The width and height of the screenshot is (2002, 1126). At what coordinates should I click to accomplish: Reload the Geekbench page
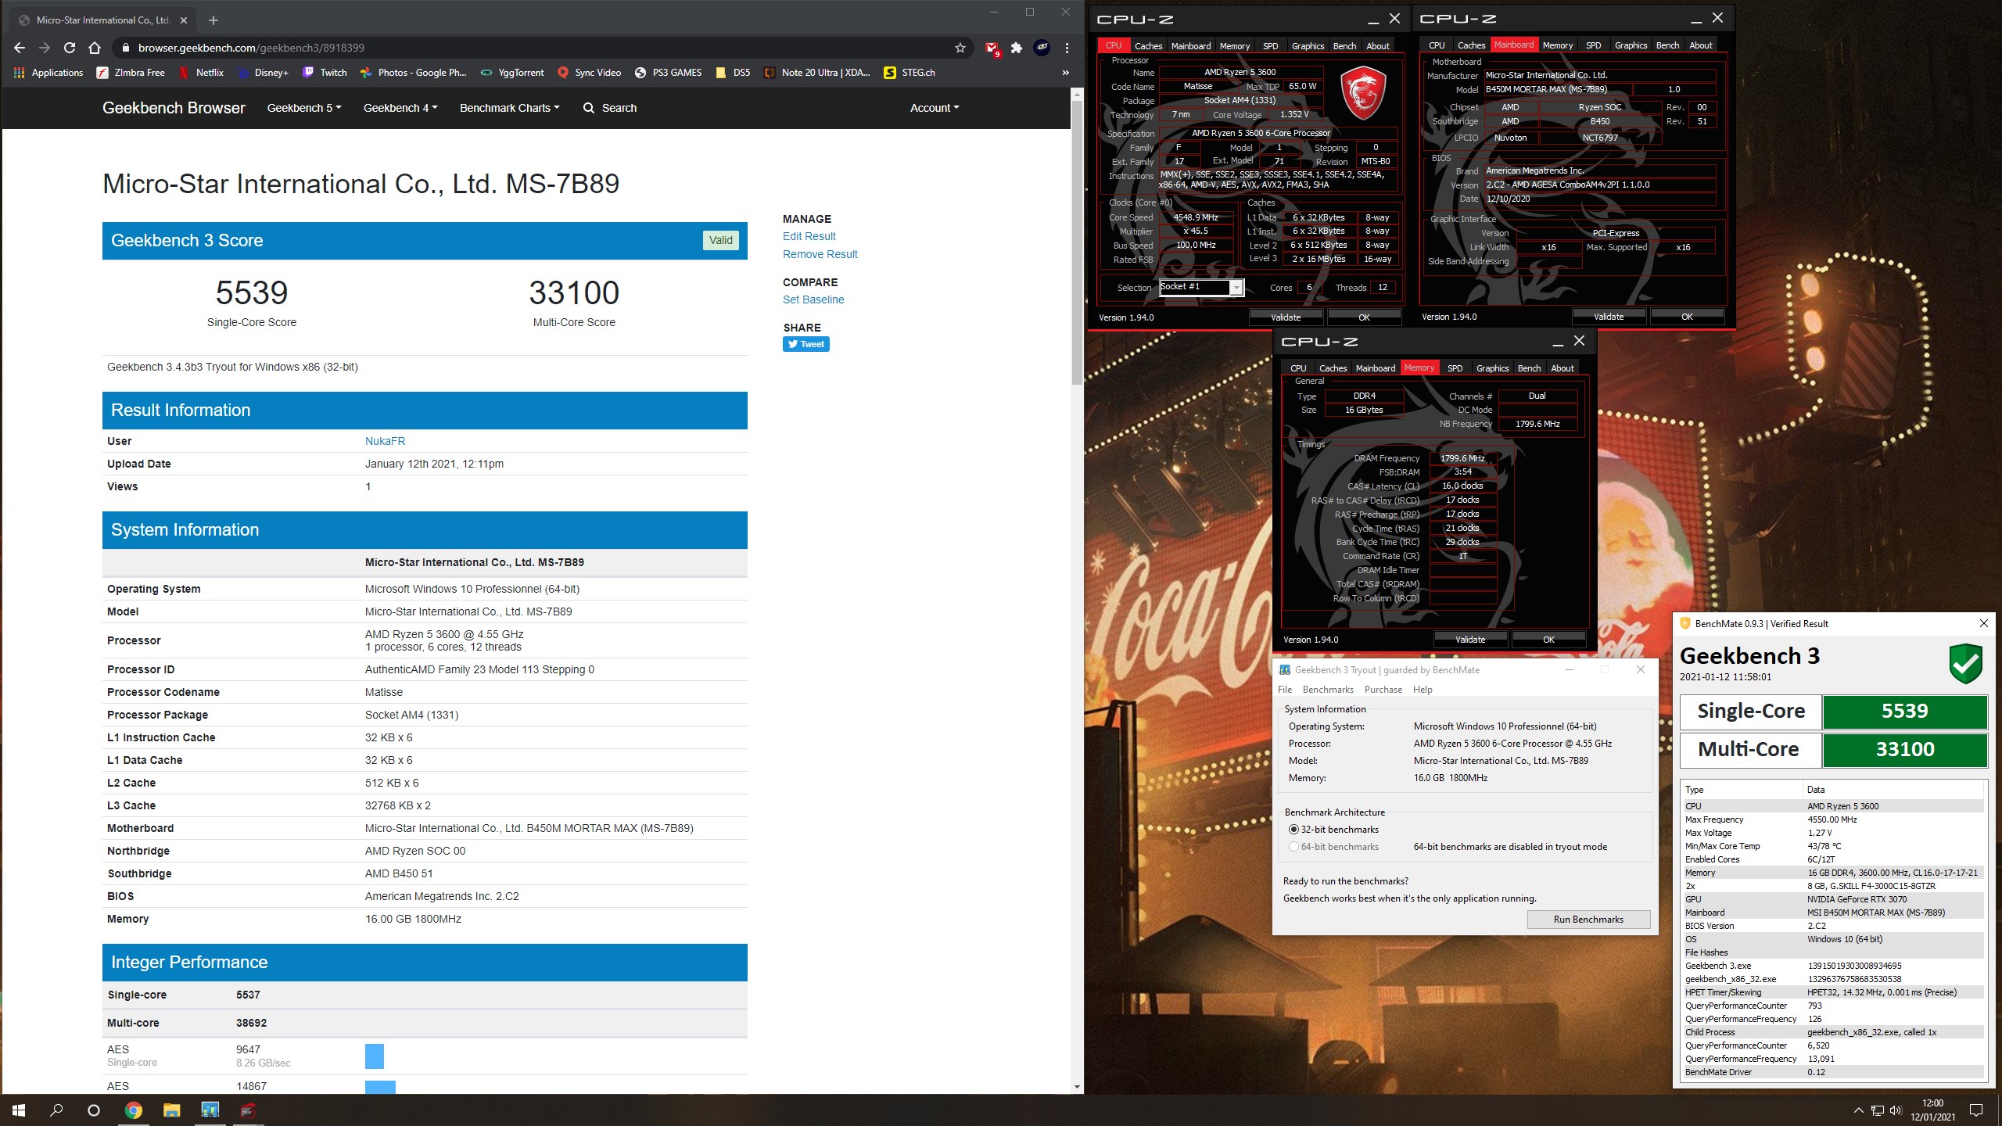pyautogui.click(x=70, y=48)
